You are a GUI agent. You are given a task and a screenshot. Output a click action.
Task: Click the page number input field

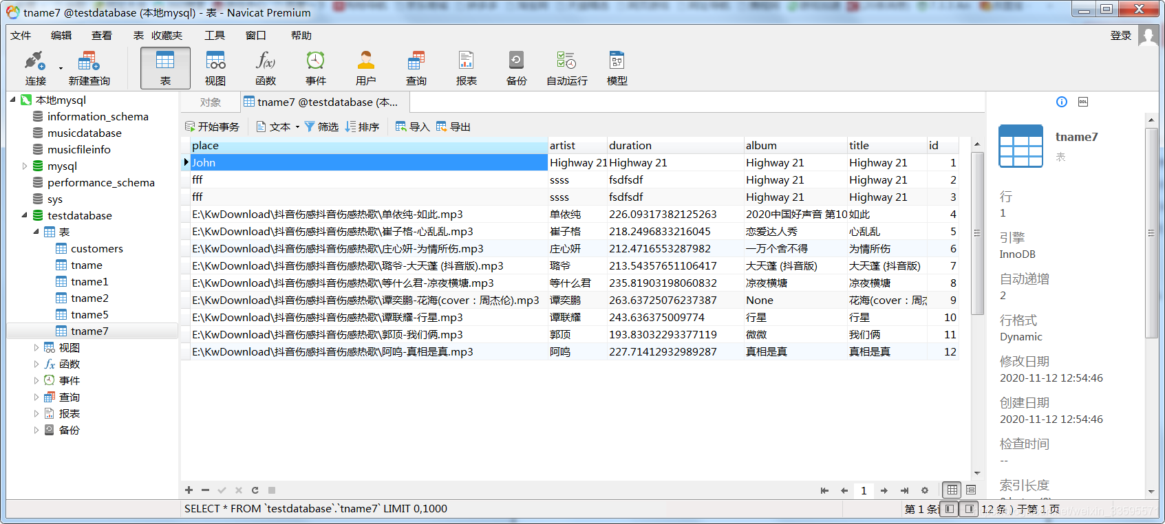click(x=864, y=490)
